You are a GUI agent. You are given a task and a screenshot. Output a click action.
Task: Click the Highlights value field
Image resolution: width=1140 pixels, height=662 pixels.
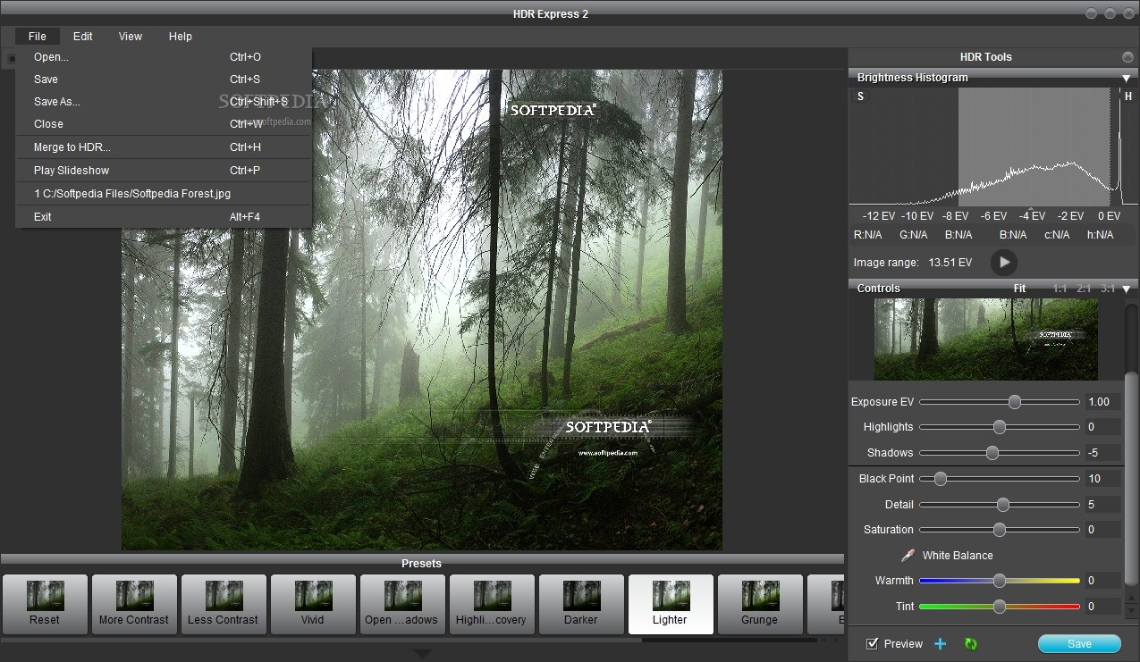click(1103, 427)
